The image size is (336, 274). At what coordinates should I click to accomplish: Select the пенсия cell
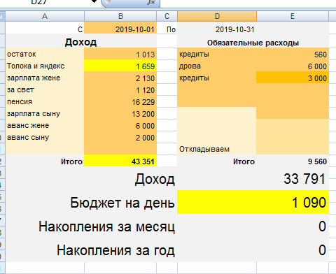click(x=45, y=101)
